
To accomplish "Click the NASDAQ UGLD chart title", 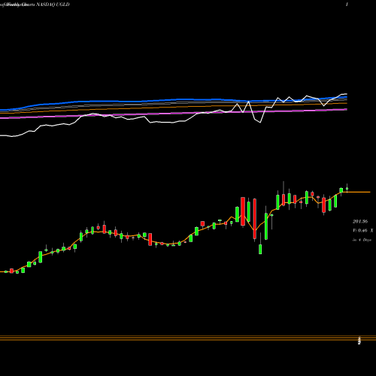I will [x=53, y=5].
